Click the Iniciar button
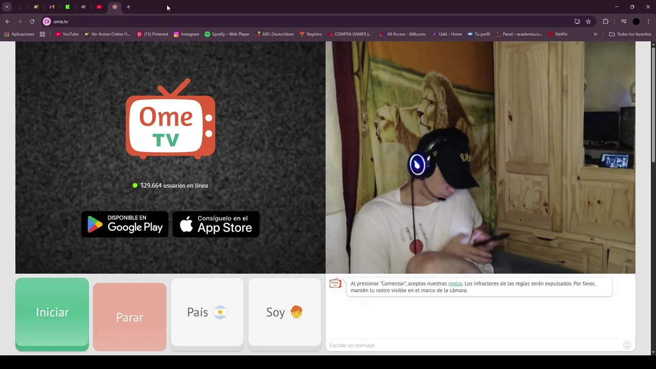The image size is (656, 369). [x=52, y=314]
